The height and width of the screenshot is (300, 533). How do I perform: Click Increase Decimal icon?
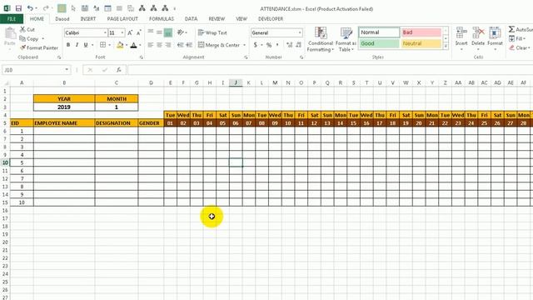[289, 45]
